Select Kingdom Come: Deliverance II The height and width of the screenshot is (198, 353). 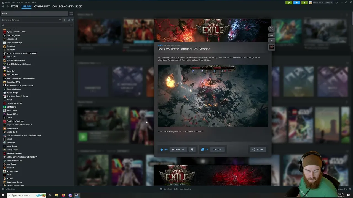point(19,125)
